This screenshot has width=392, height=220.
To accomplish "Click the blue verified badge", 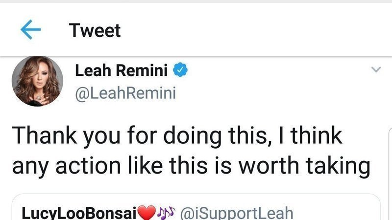I will pyautogui.click(x=181, y=71).
